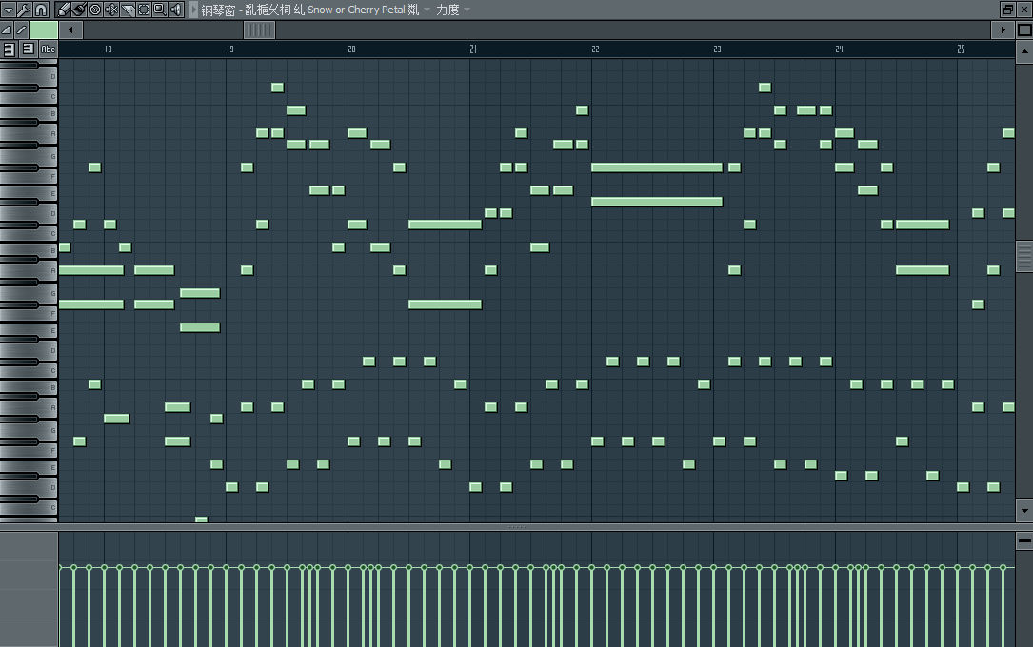Viewport: 1033px width, 647px height.
Task: Select the Delete tool in the toolbar
Action: coord(95,10)
